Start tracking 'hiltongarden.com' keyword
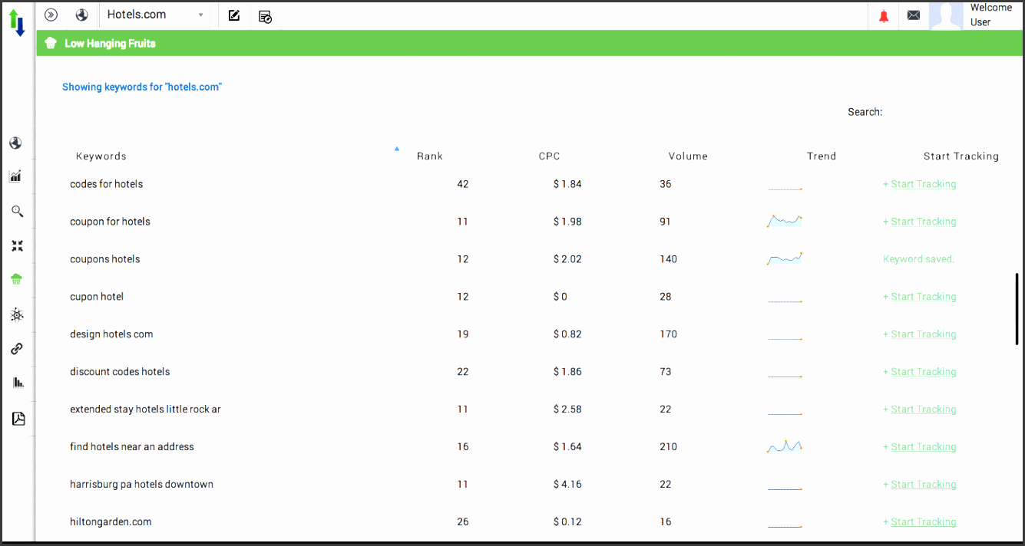Image resolution: width=1025 pixels, height=546 pixels. coord(923,522)
